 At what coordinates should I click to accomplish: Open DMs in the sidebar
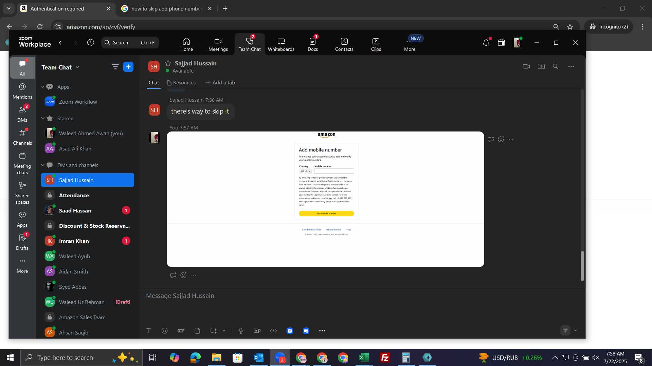pos(22,114)
